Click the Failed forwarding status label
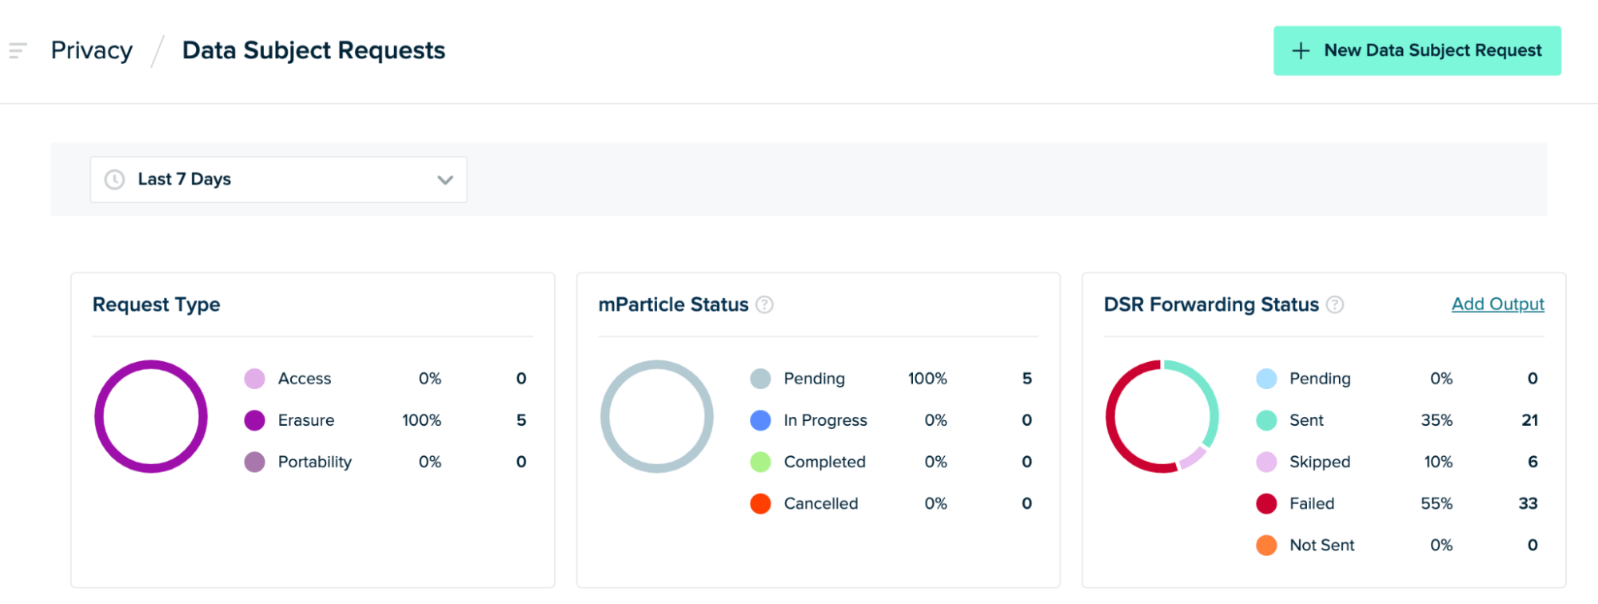The image size is (1598, 604). tap(1312, 503)
